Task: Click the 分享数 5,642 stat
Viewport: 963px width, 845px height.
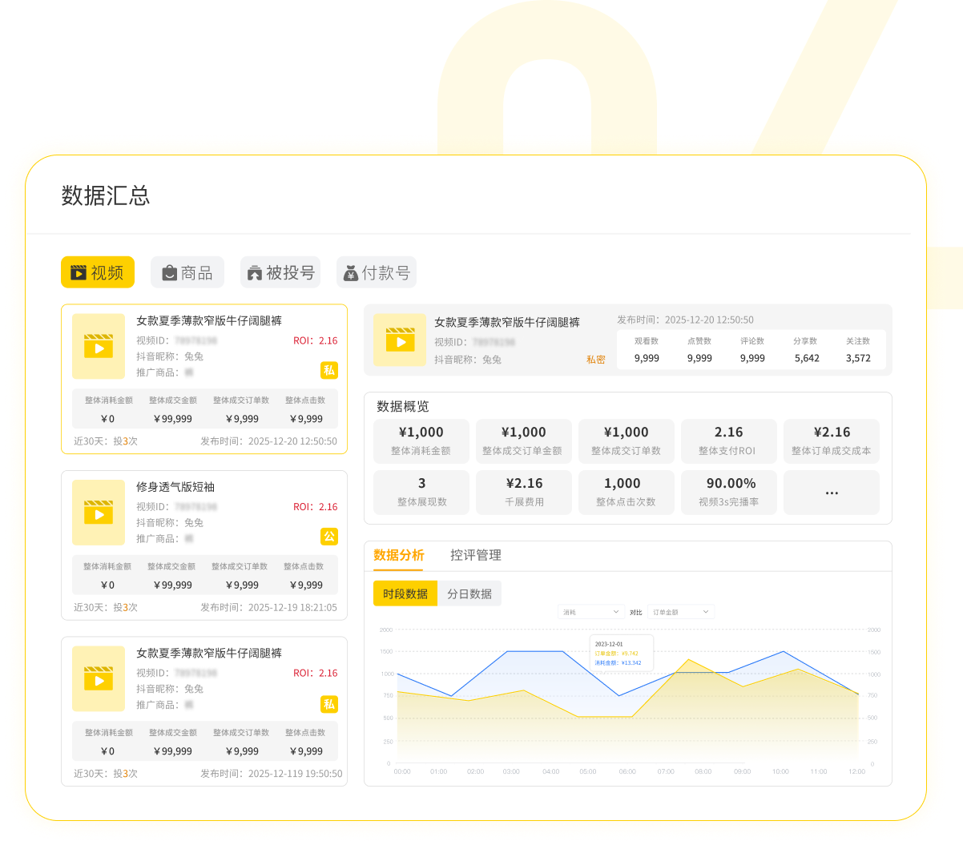Action: 806,350
